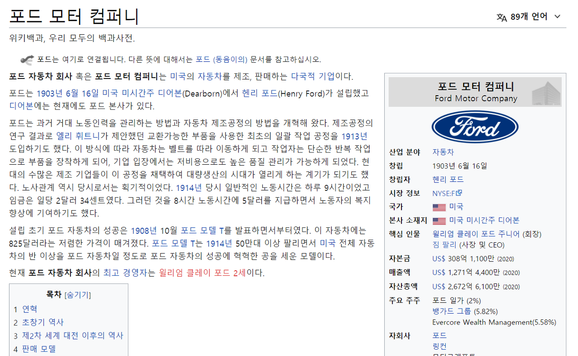The height and width of the screenshot is (356, 578).
Task: Click the redirect arrow icon beside 포드는 여기로
Action: [x=27, y=60]
